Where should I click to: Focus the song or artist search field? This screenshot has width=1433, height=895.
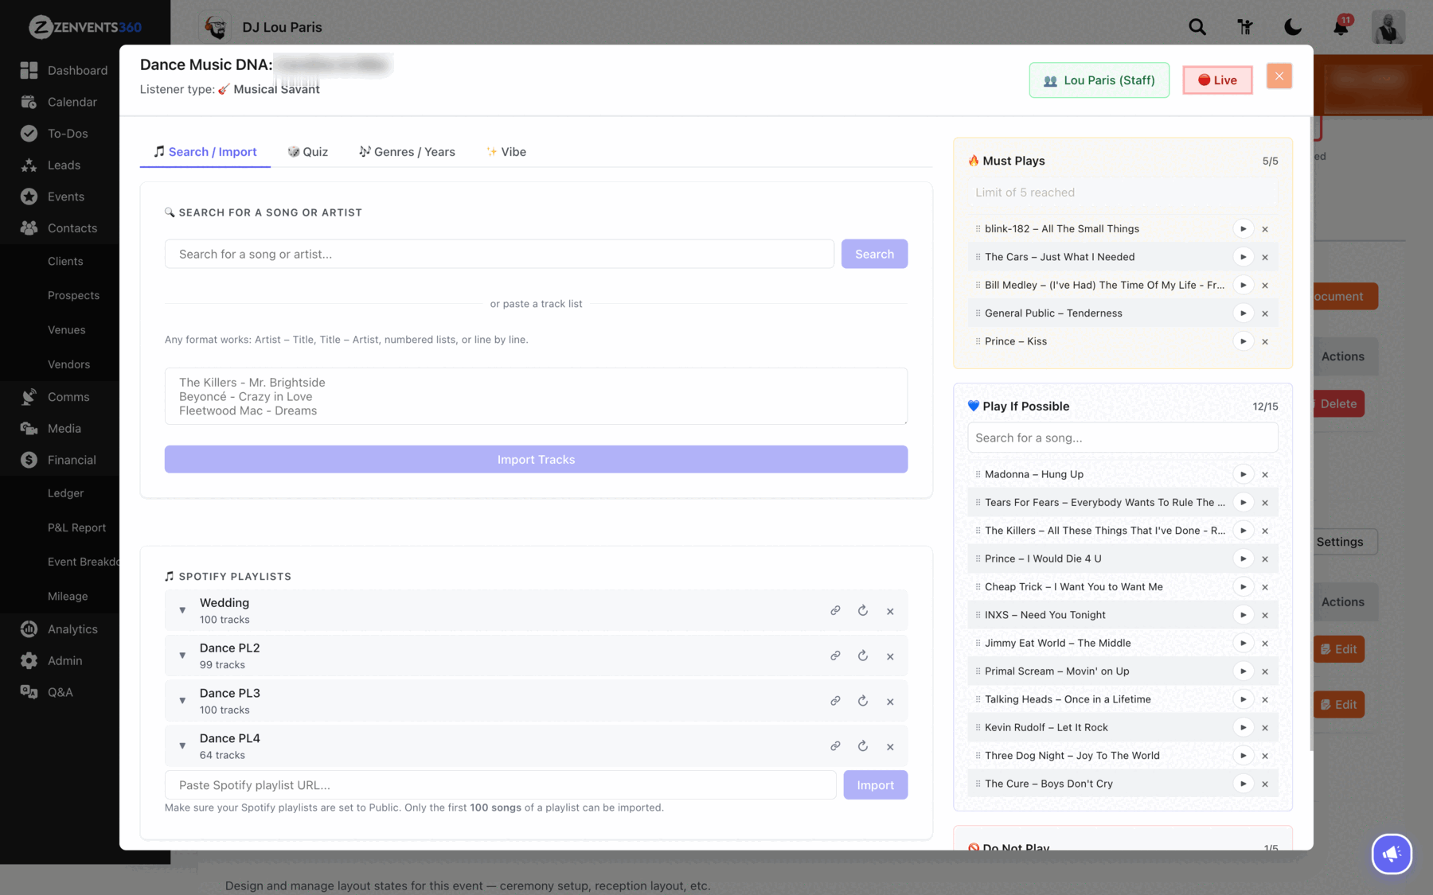pos(499,254)
